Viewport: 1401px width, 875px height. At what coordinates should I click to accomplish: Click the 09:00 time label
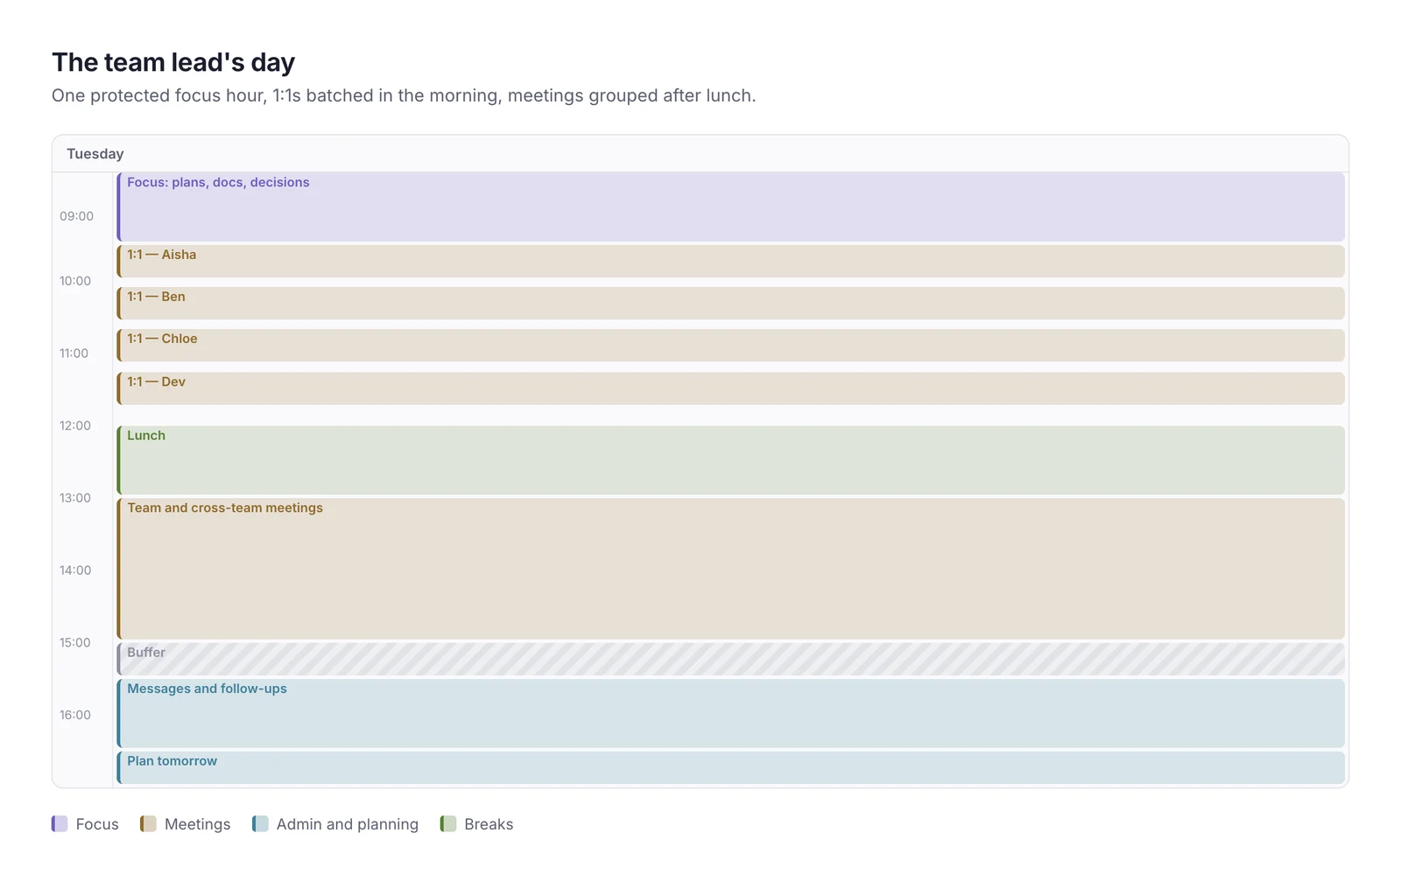click(76, 216)
